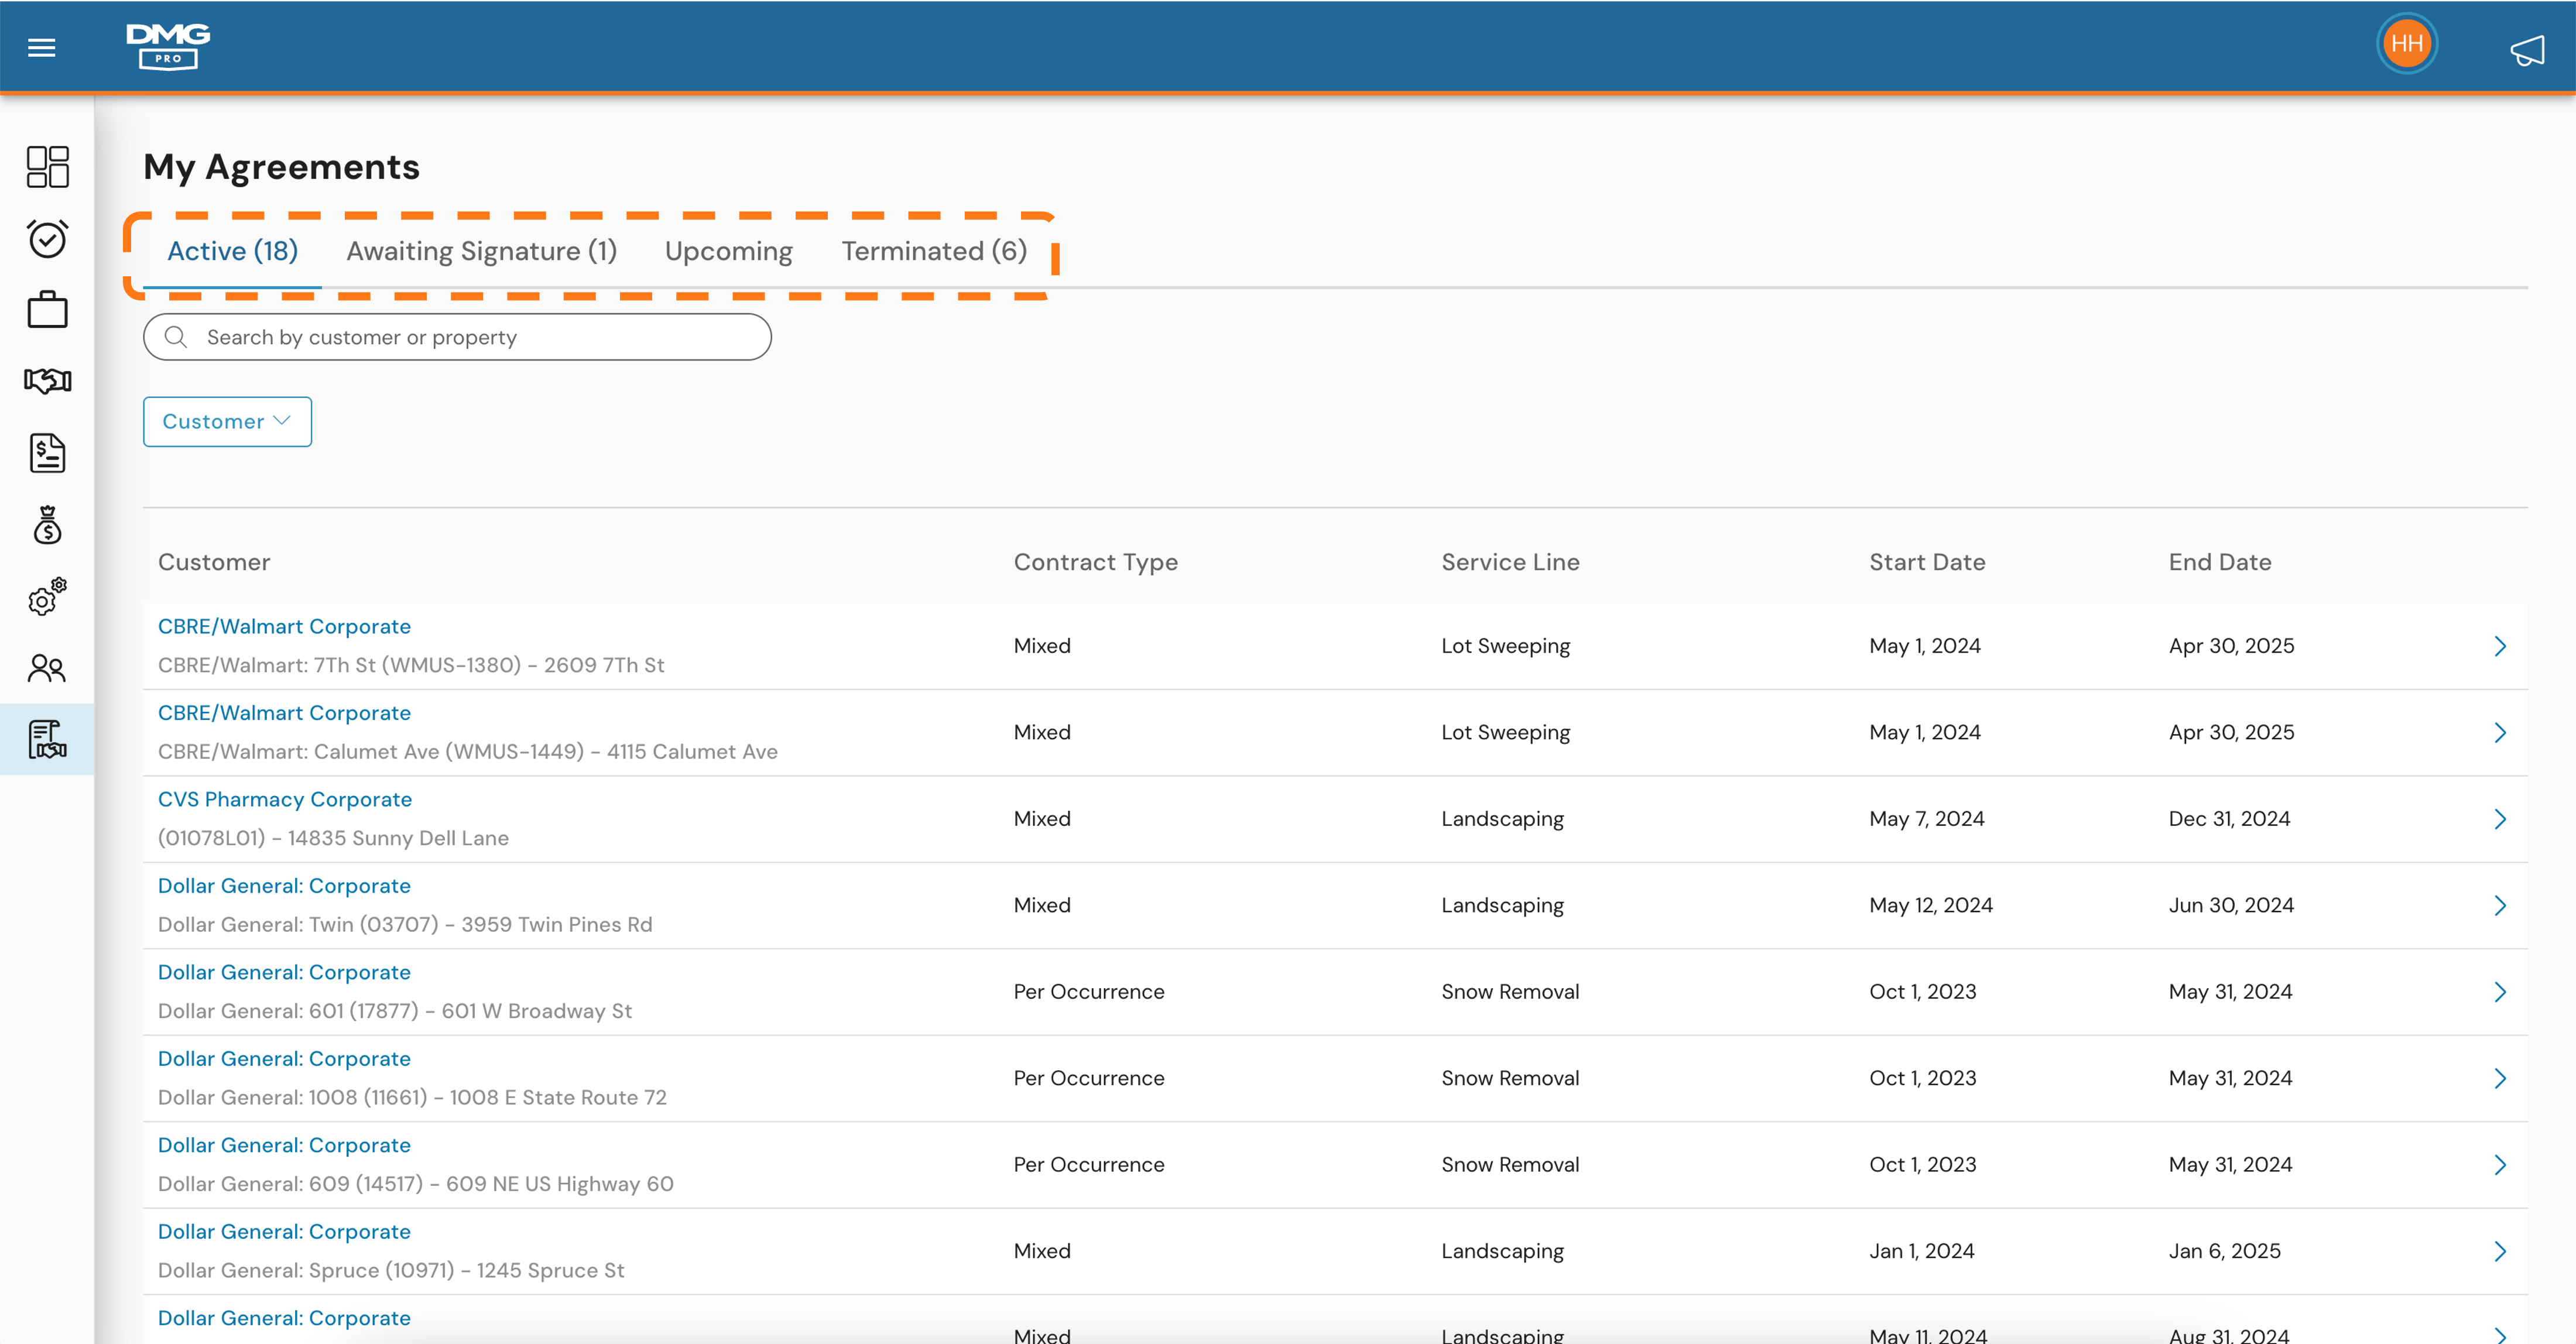Open Dollar General: Corporate link for W Broadway
2576x1344 pixels.
[x=284, y=972]
